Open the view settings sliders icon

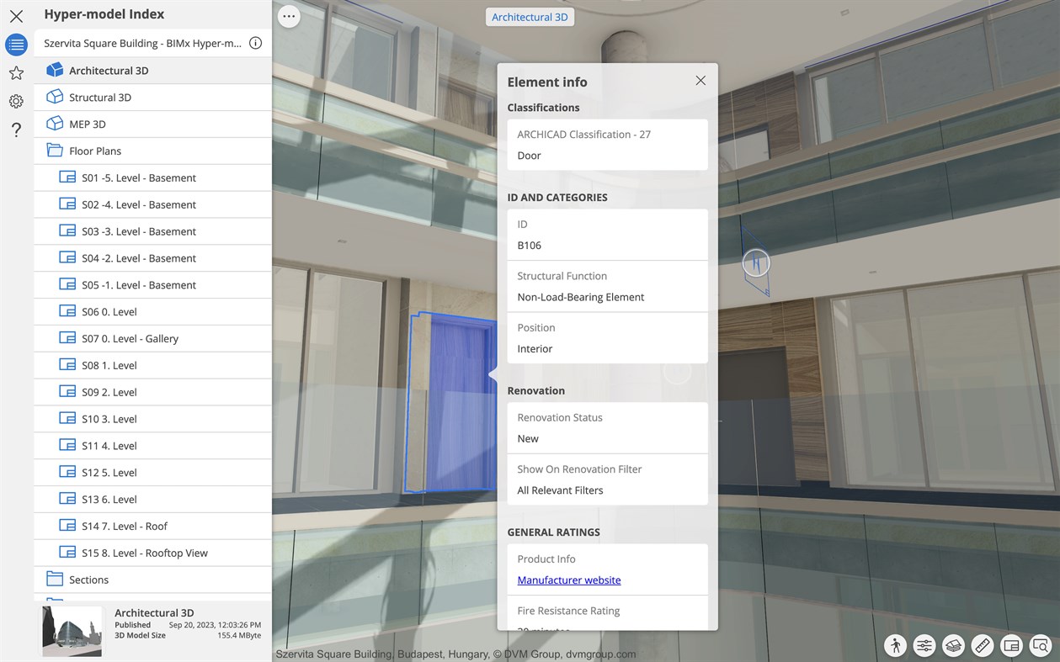click(924, 646)
